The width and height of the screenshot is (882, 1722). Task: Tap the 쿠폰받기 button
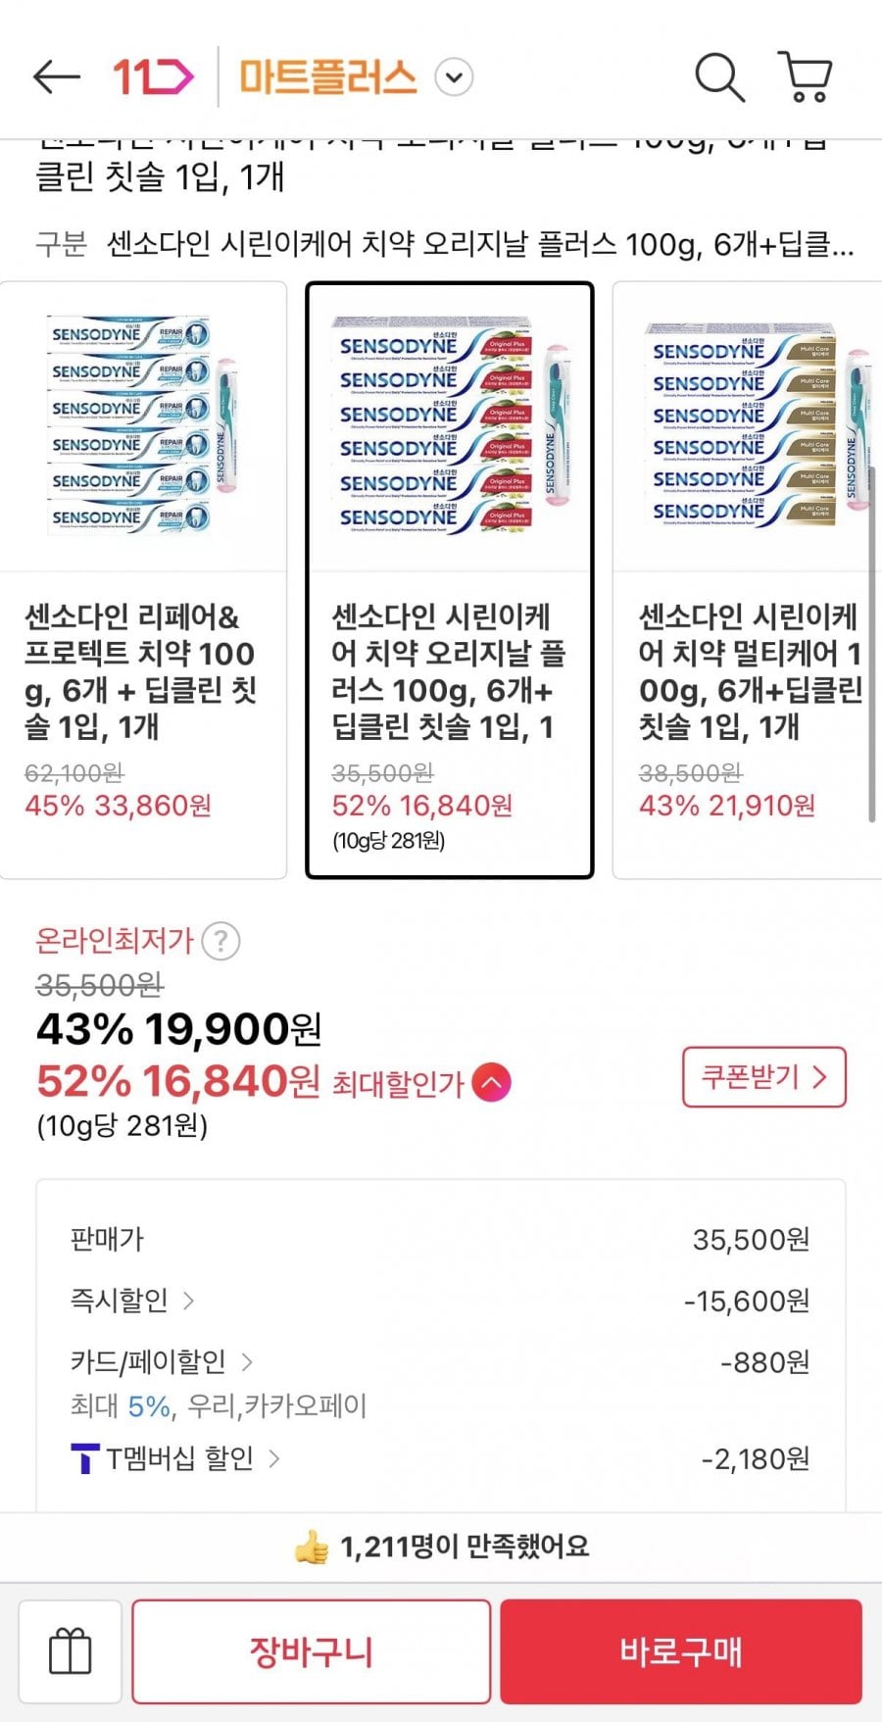tap(763, 1077)
